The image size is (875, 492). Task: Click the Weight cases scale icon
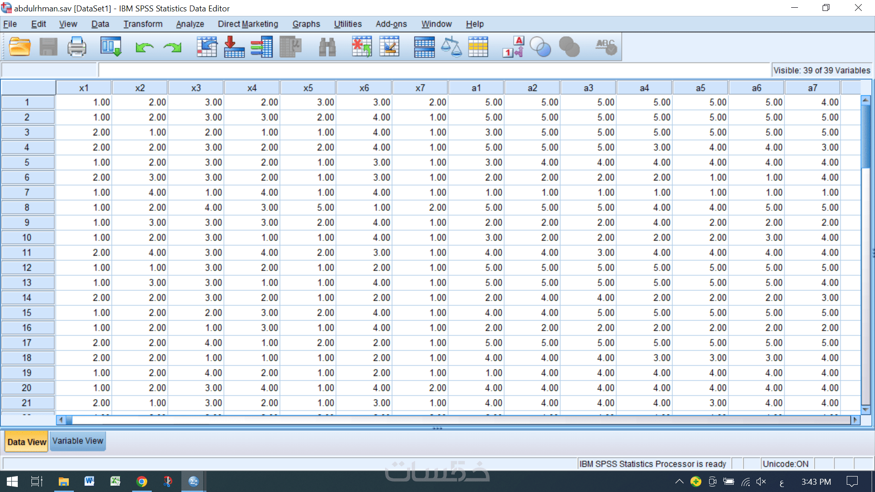[451, 46]
